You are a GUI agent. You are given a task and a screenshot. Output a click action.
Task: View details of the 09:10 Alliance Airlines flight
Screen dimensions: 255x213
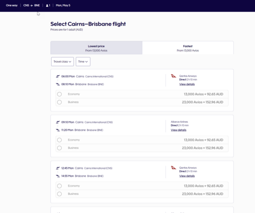click(178, 130)
